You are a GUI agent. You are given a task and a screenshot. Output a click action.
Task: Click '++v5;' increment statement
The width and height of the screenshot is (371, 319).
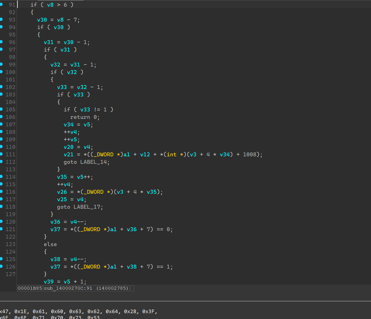click(72, 139)
